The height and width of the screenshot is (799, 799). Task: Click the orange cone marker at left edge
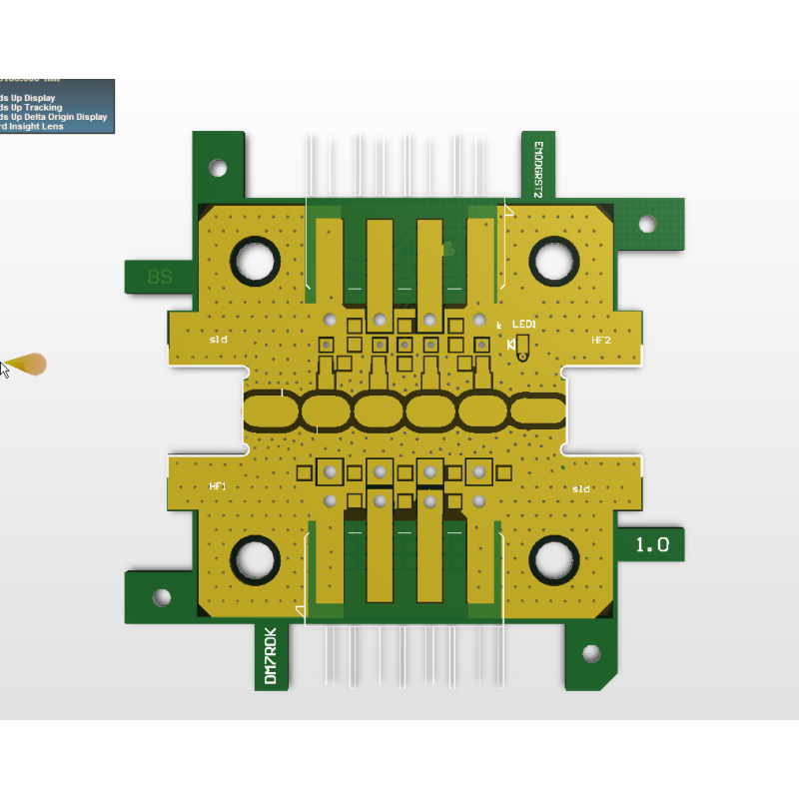click(x=29, y=365)
